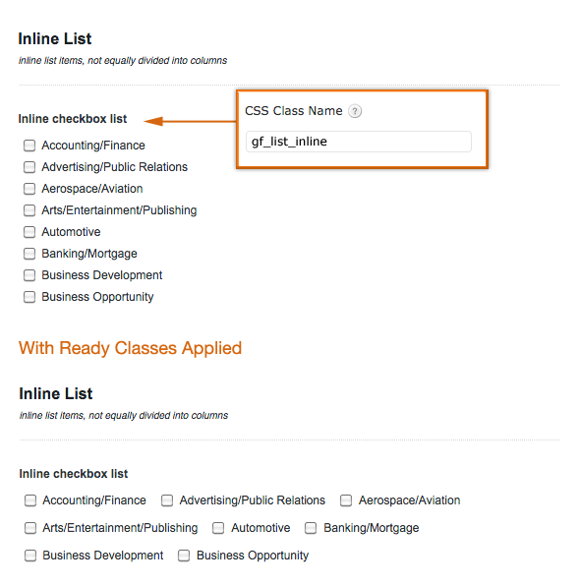Toggle Automotive checkbox in the vertical list
The width and height of the screenshot is (580, 586).
29,232
